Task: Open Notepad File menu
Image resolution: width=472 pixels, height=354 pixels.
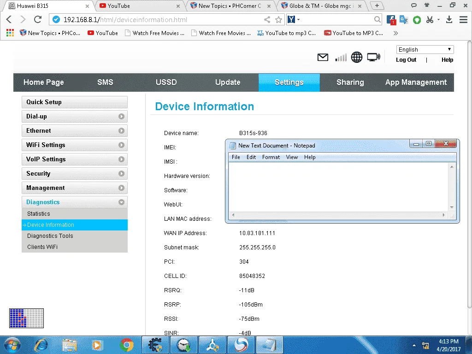Action: click(236, 157)
